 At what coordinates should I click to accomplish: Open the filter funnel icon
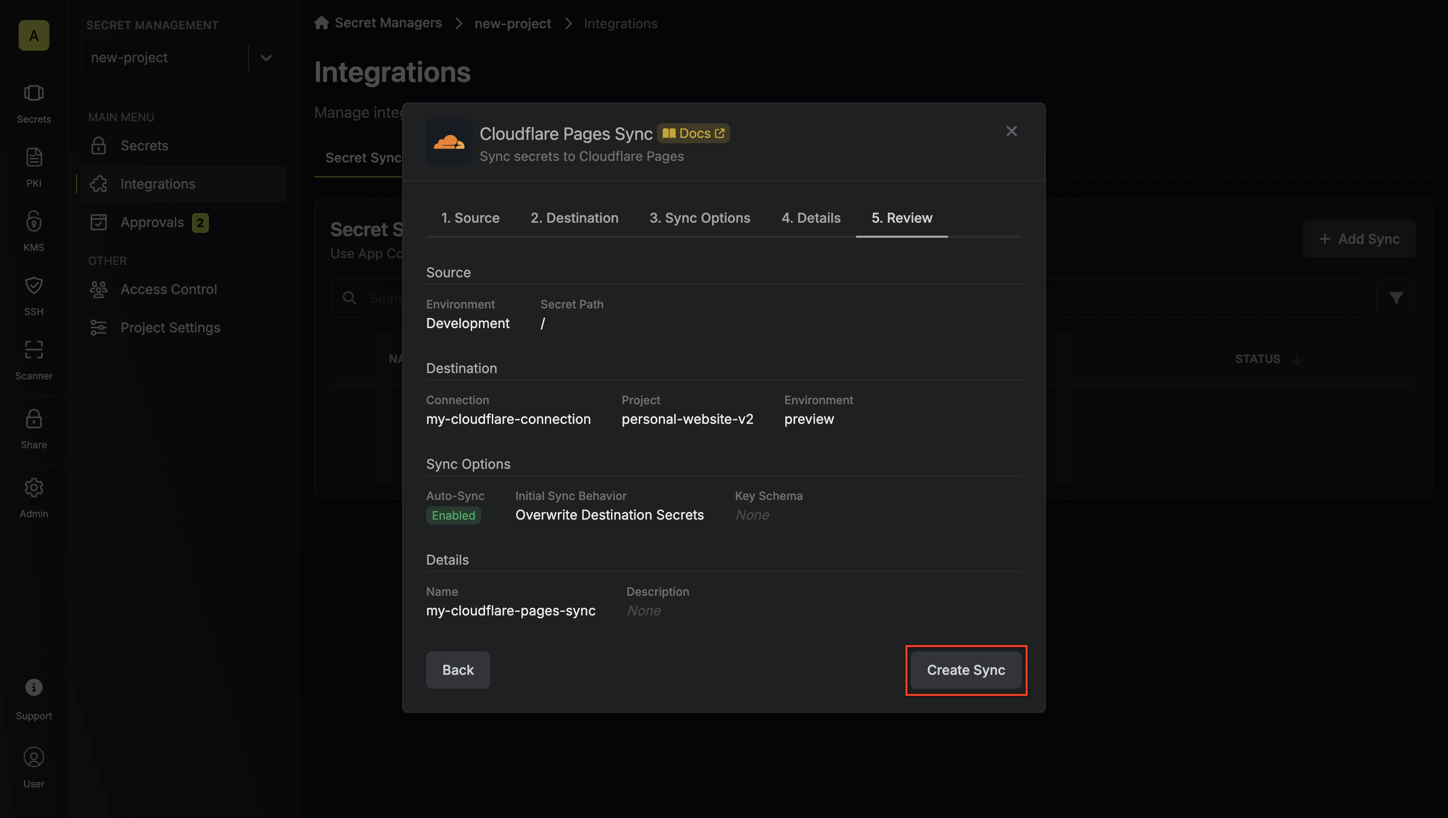[1396, 298]
